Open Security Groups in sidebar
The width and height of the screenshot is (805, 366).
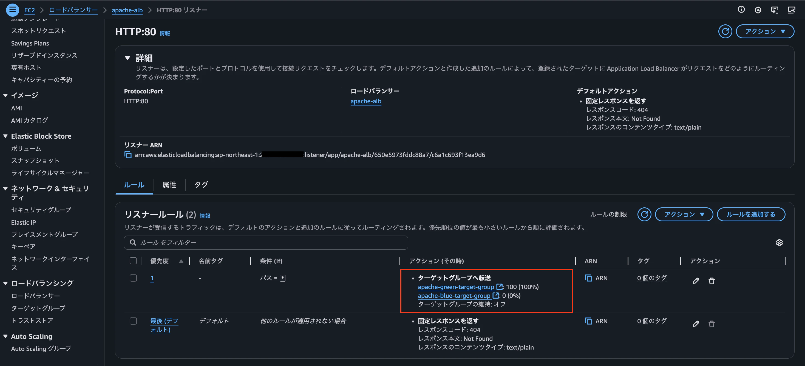click(x=41, y=210)
